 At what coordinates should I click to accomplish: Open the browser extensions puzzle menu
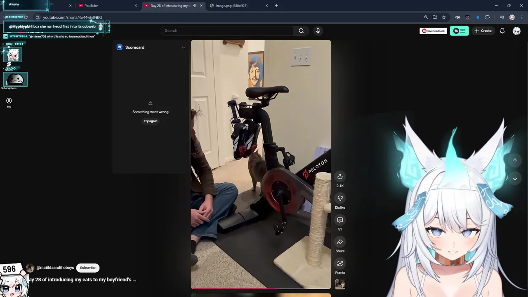tap(487, 17)
